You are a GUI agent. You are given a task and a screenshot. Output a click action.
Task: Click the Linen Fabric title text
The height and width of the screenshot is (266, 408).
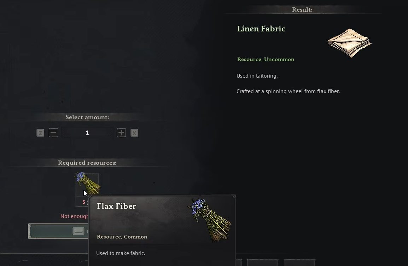pos(261,29)
